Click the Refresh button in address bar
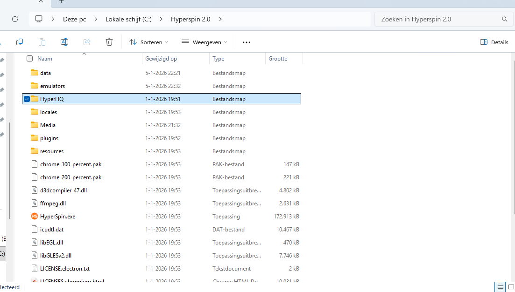 tap(15, 19)
